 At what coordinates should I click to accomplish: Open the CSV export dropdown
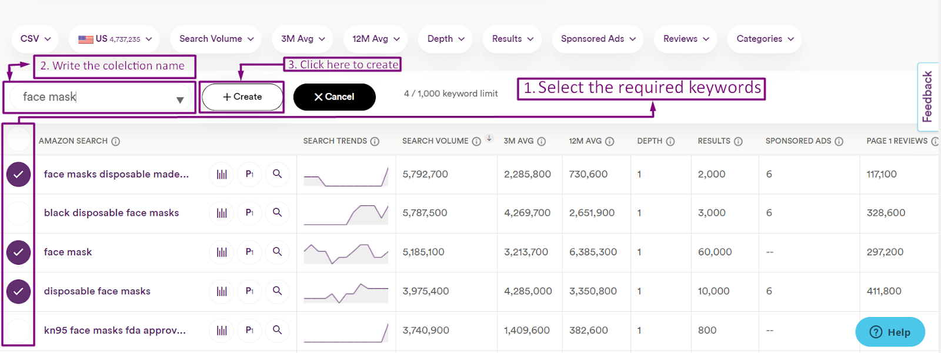point(35,39)
